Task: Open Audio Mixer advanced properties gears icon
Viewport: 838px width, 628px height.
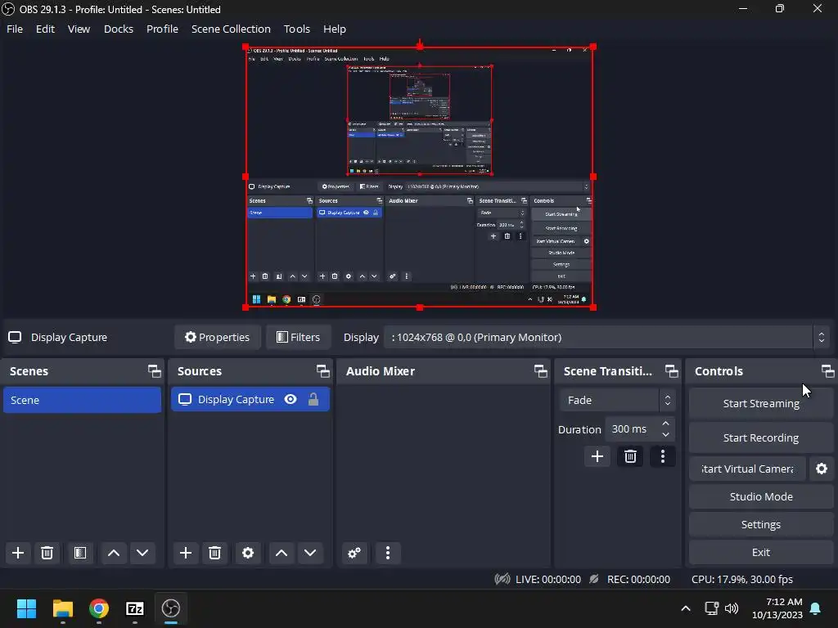Action: click(x=354, y=553)
